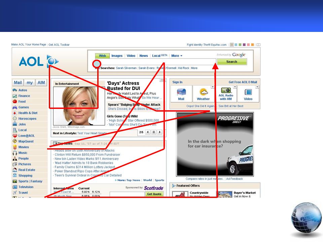
Task: Select the Web search tab
Action: point(102,56)
